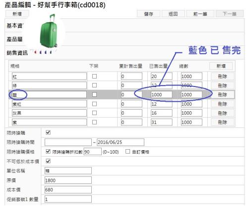
Task: Collapse the 銷售資訊 section header
Action: [124, 53]
